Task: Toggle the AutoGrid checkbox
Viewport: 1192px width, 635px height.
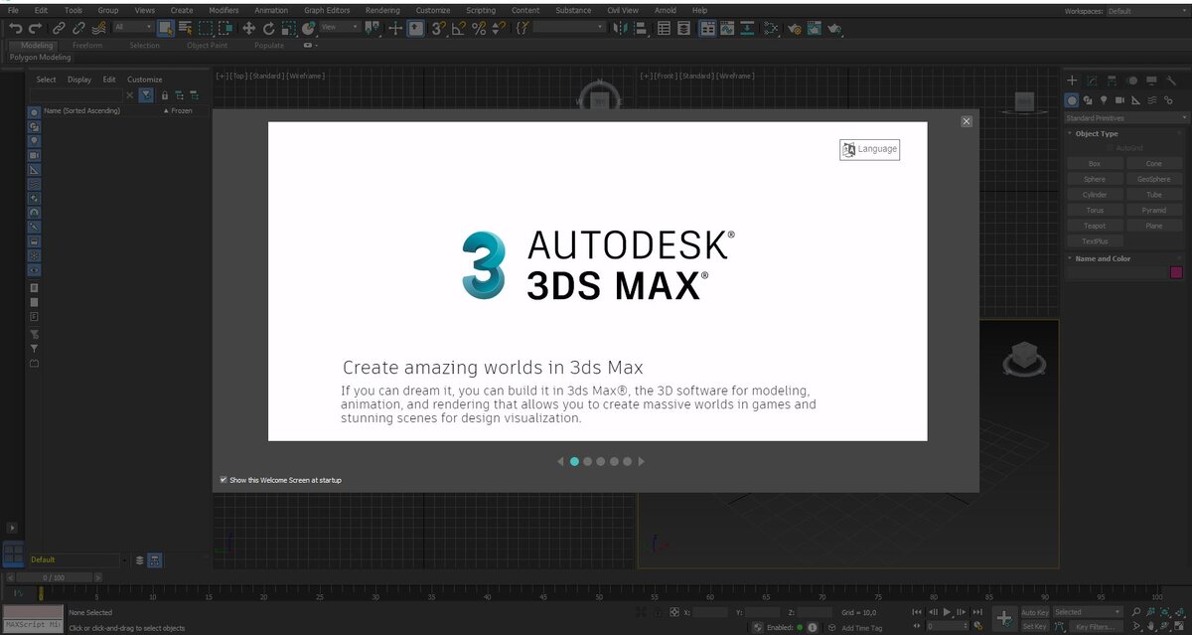Action: point(1110,148)
